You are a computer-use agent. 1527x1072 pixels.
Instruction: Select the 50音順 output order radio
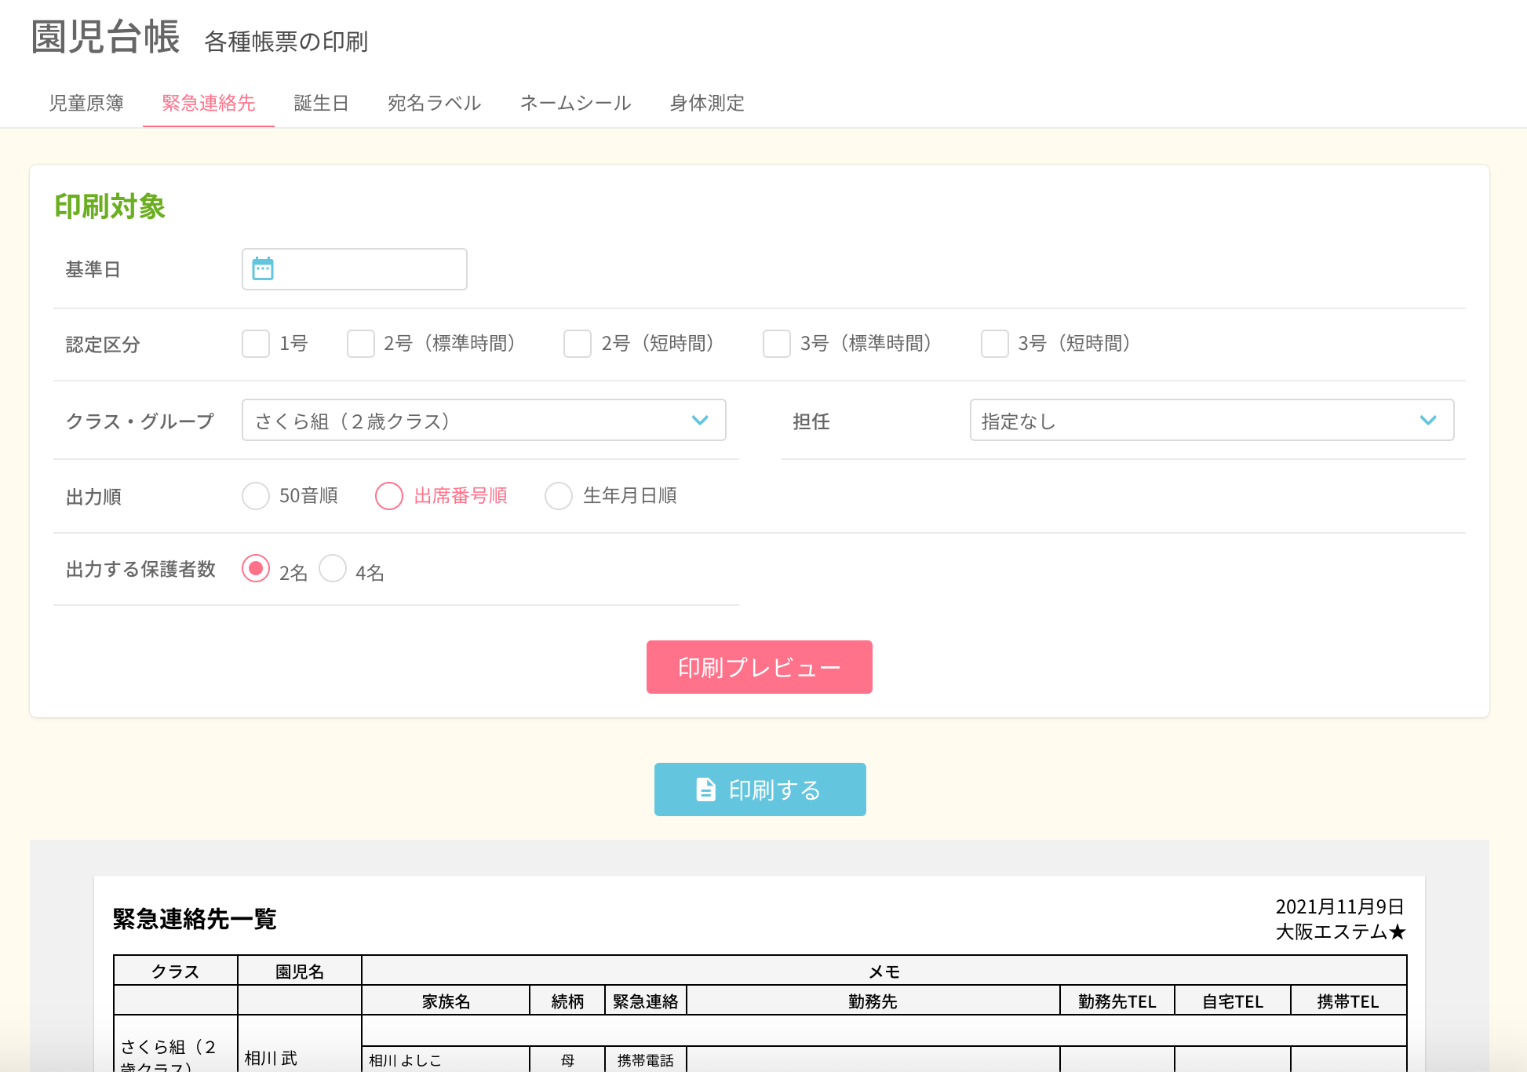coord(256,495)
